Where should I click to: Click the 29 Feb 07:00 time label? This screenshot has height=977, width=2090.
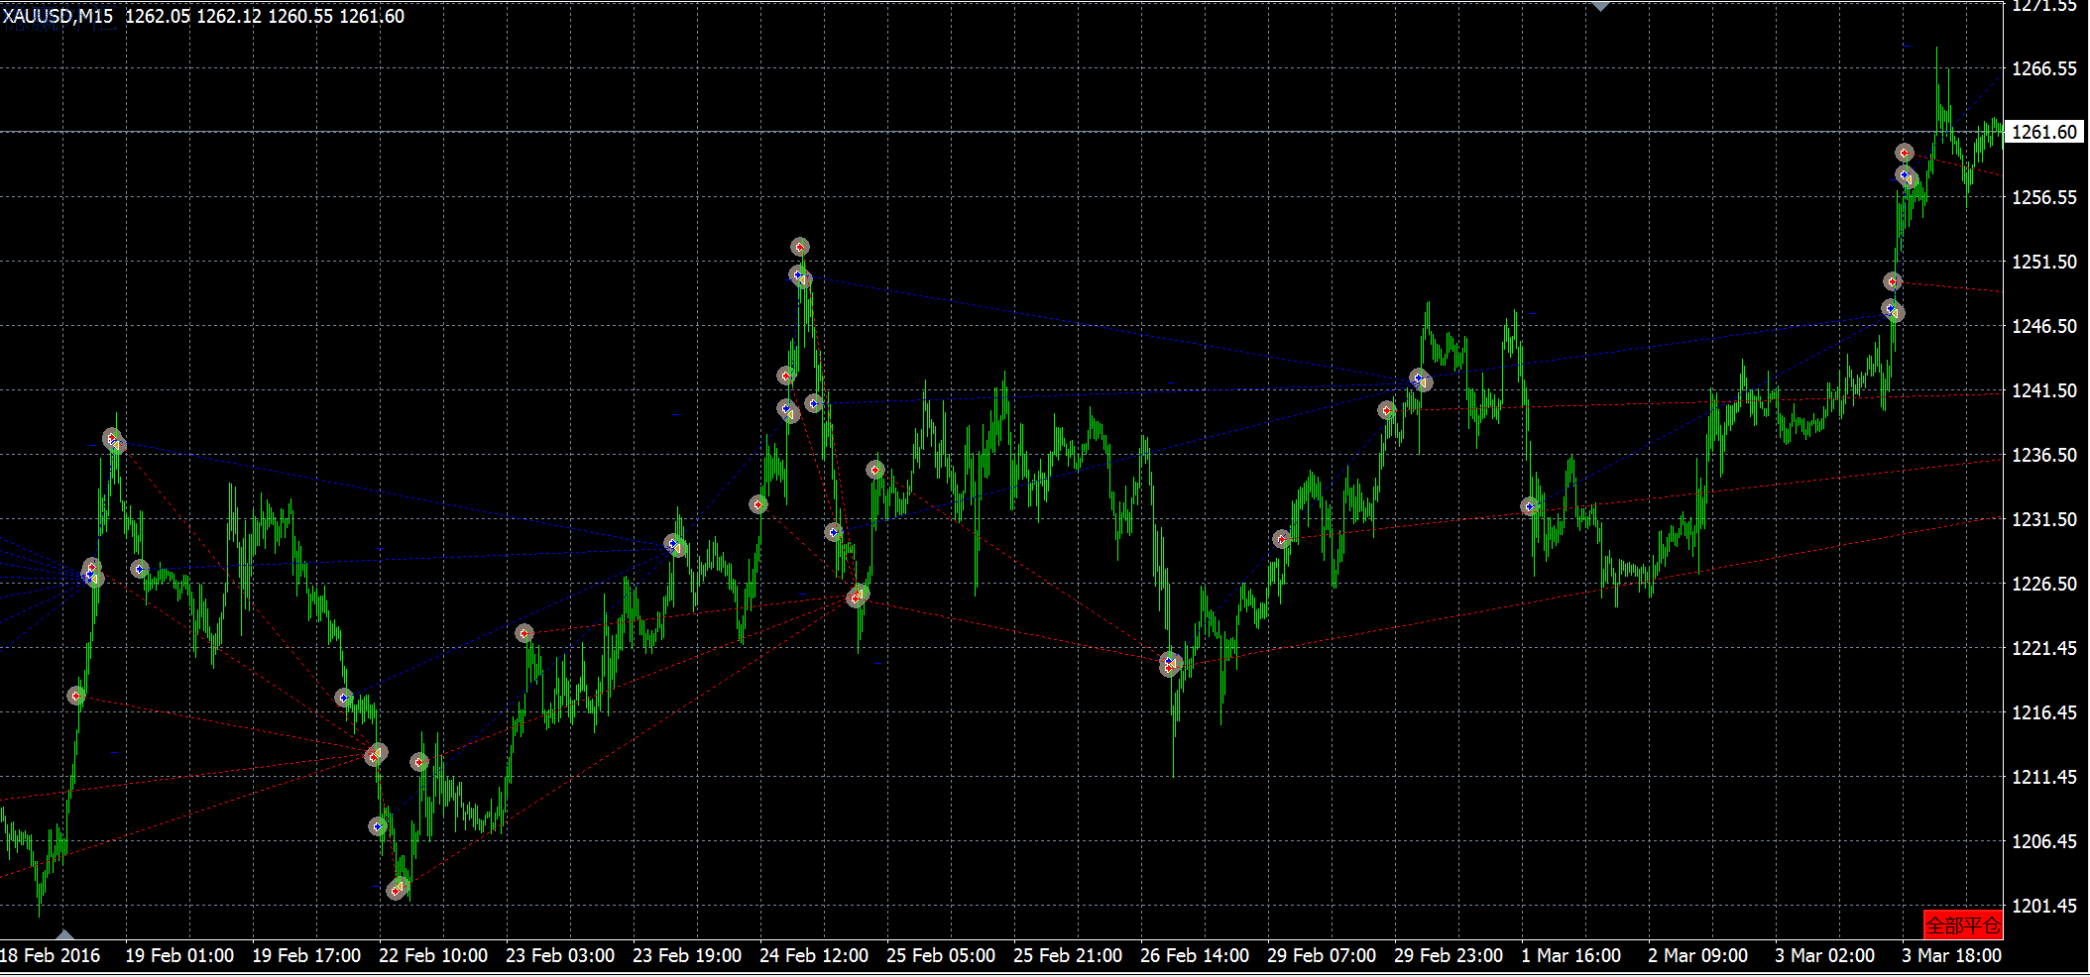[x=1322, y=955]
